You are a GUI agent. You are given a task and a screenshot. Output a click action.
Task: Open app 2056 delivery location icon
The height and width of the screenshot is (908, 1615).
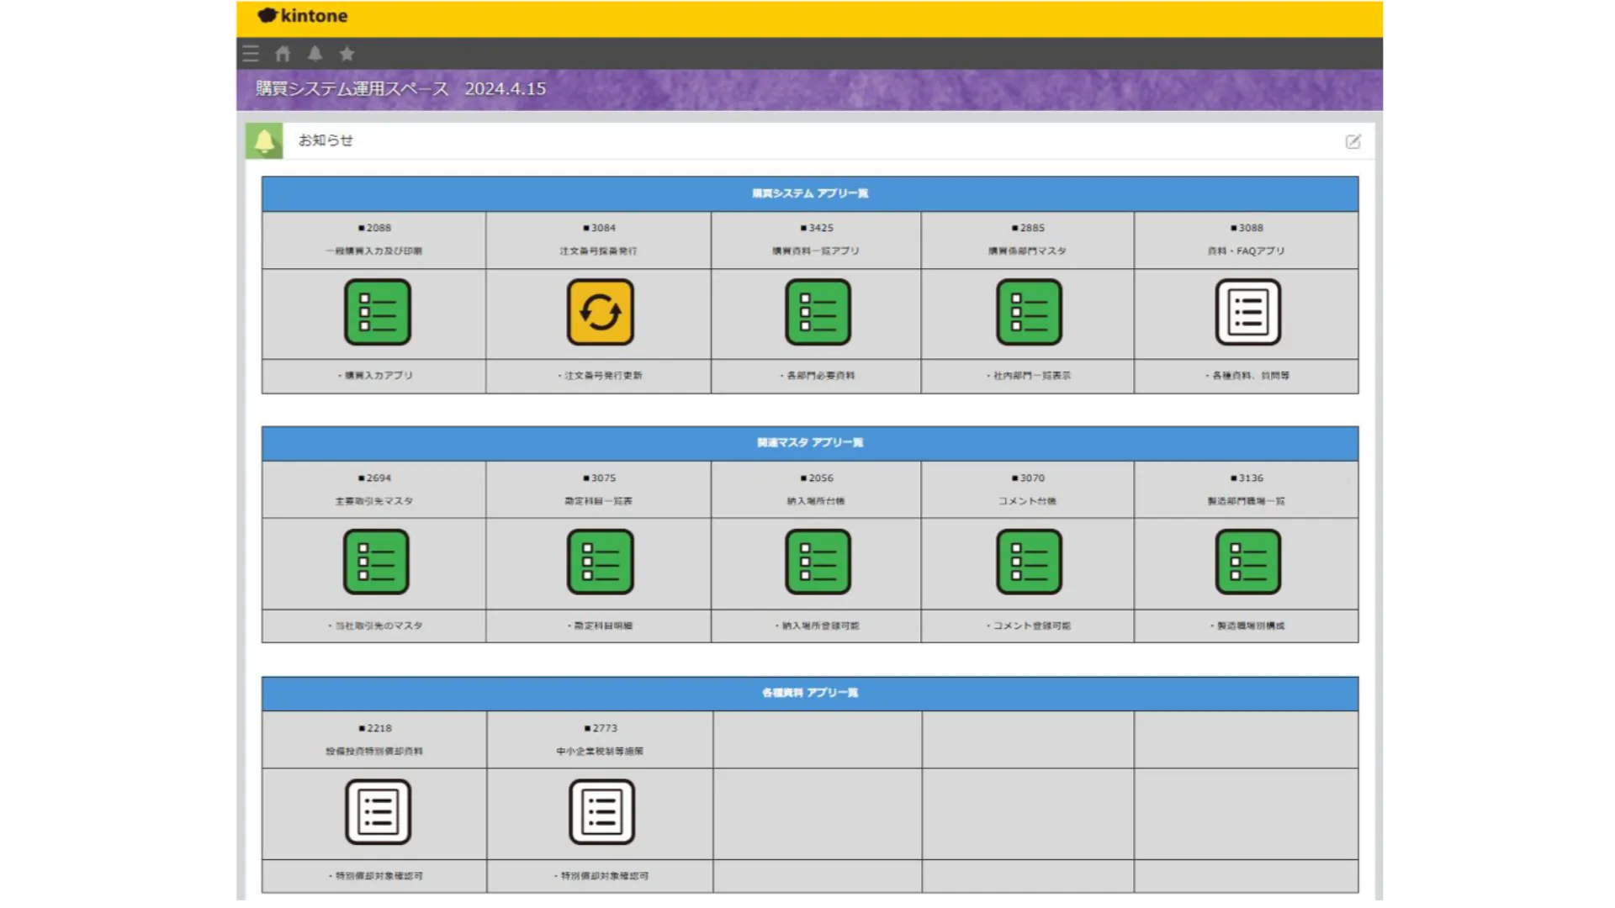pyautogui.click(x=818, y=562)
